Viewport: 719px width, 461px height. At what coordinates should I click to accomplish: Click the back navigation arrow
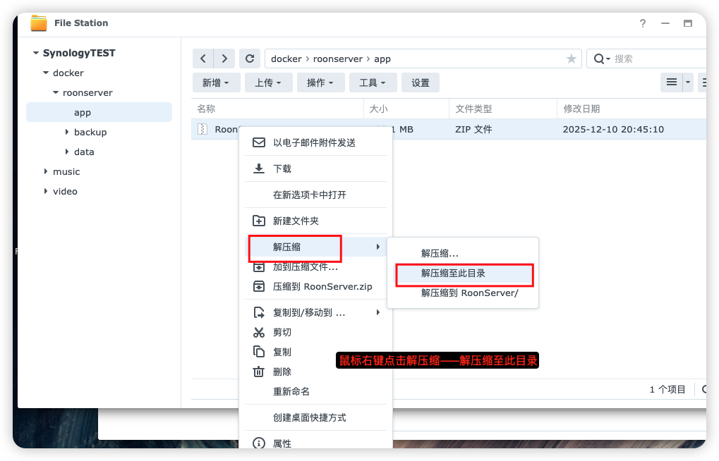tap(203, 59)
